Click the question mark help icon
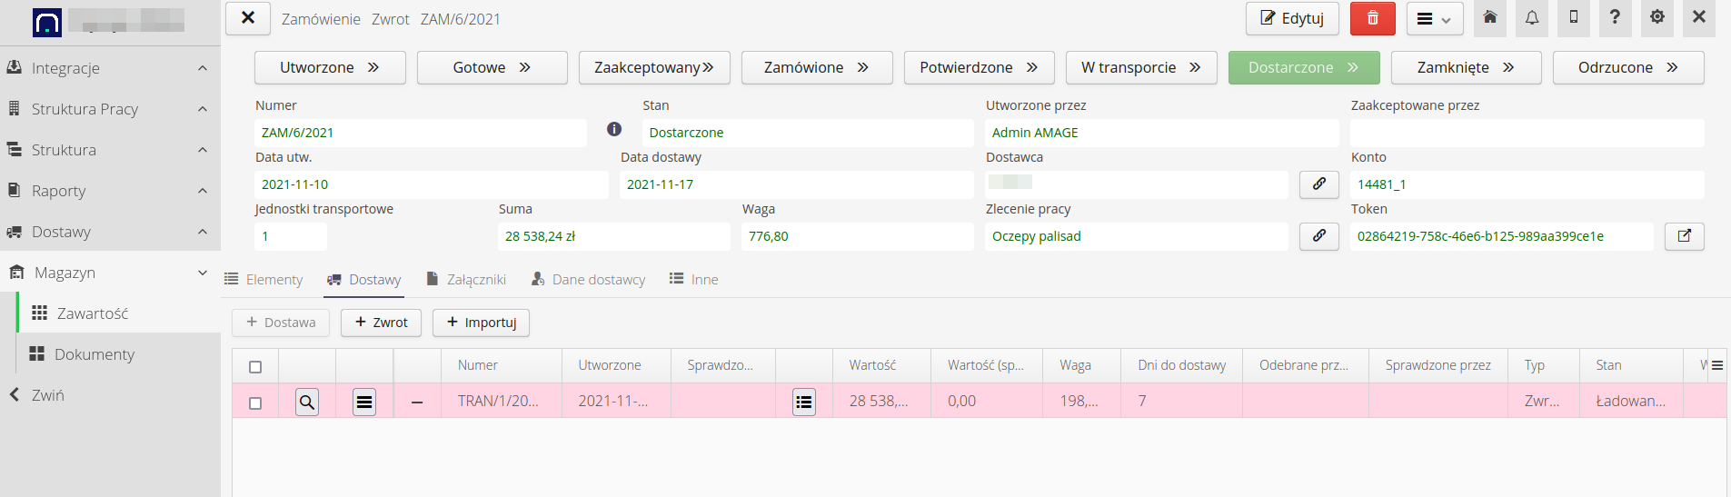The height and width of the screenshot is (497, 1731). 1615,18
